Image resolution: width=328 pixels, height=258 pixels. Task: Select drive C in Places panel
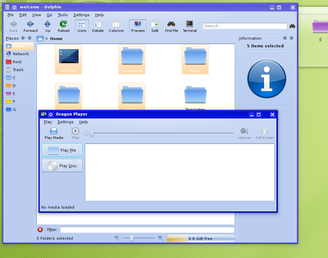[x=19, y=78]
